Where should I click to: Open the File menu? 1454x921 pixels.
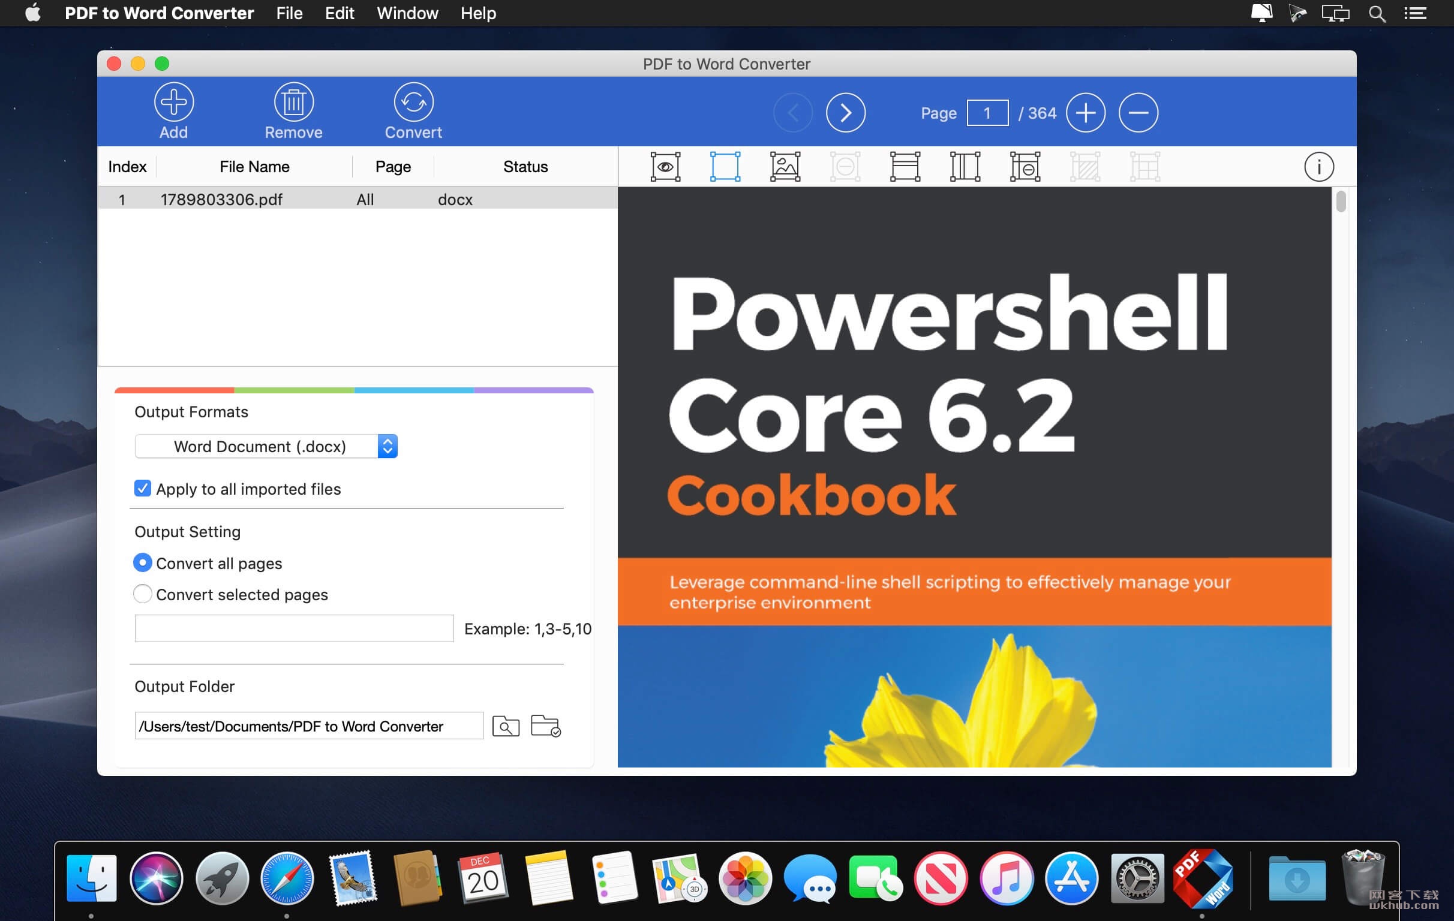289,13
